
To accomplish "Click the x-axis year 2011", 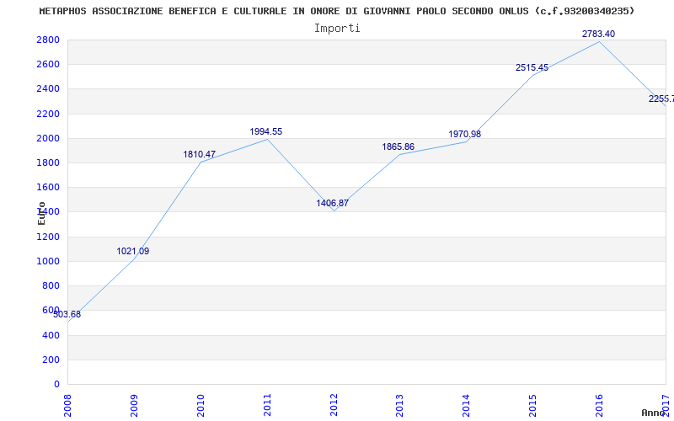I will tap(267, 405).
